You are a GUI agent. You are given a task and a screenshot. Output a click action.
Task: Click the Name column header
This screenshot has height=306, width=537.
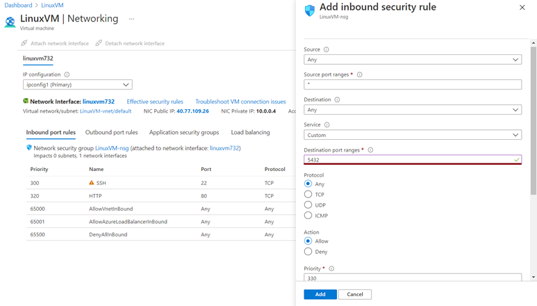pyautogui.click(x=97, y=169)
